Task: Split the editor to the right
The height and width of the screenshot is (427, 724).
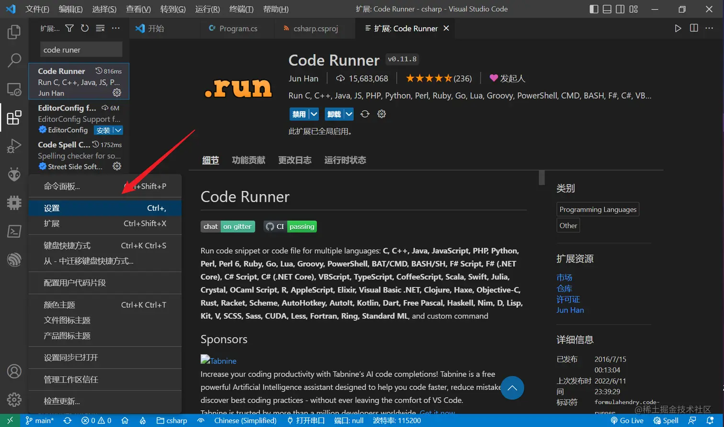Action: pos(694,28)
